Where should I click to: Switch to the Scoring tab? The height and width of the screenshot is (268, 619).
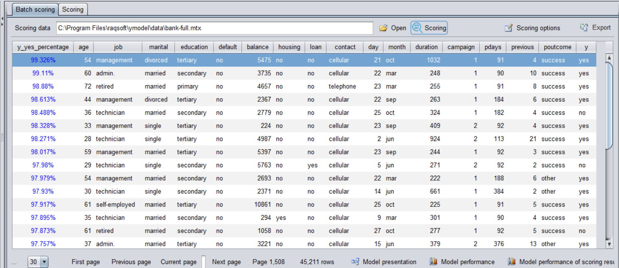pyautogui.click(x=73, y=9)
